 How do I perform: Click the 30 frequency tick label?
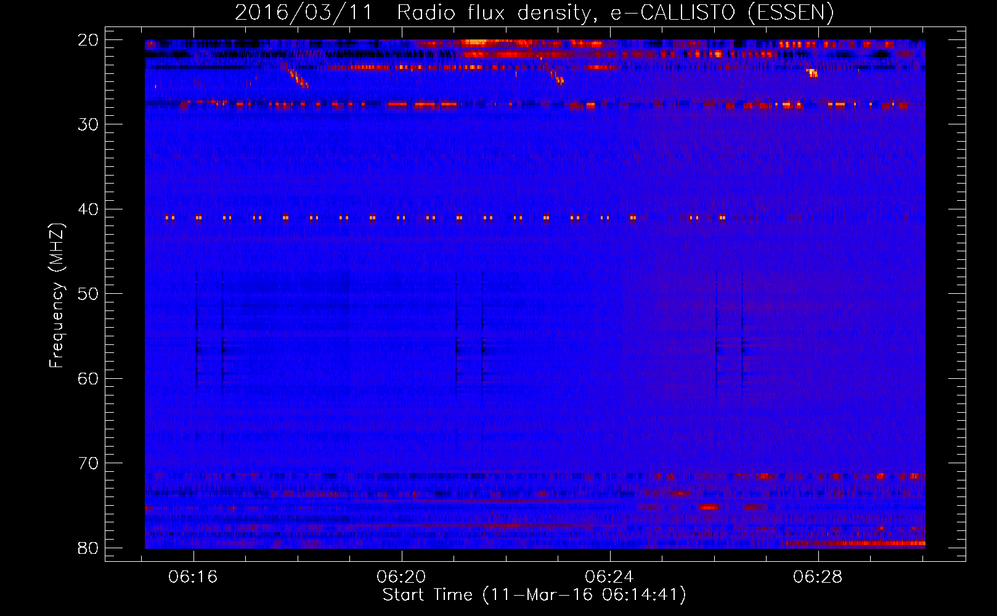click(89, 124)
